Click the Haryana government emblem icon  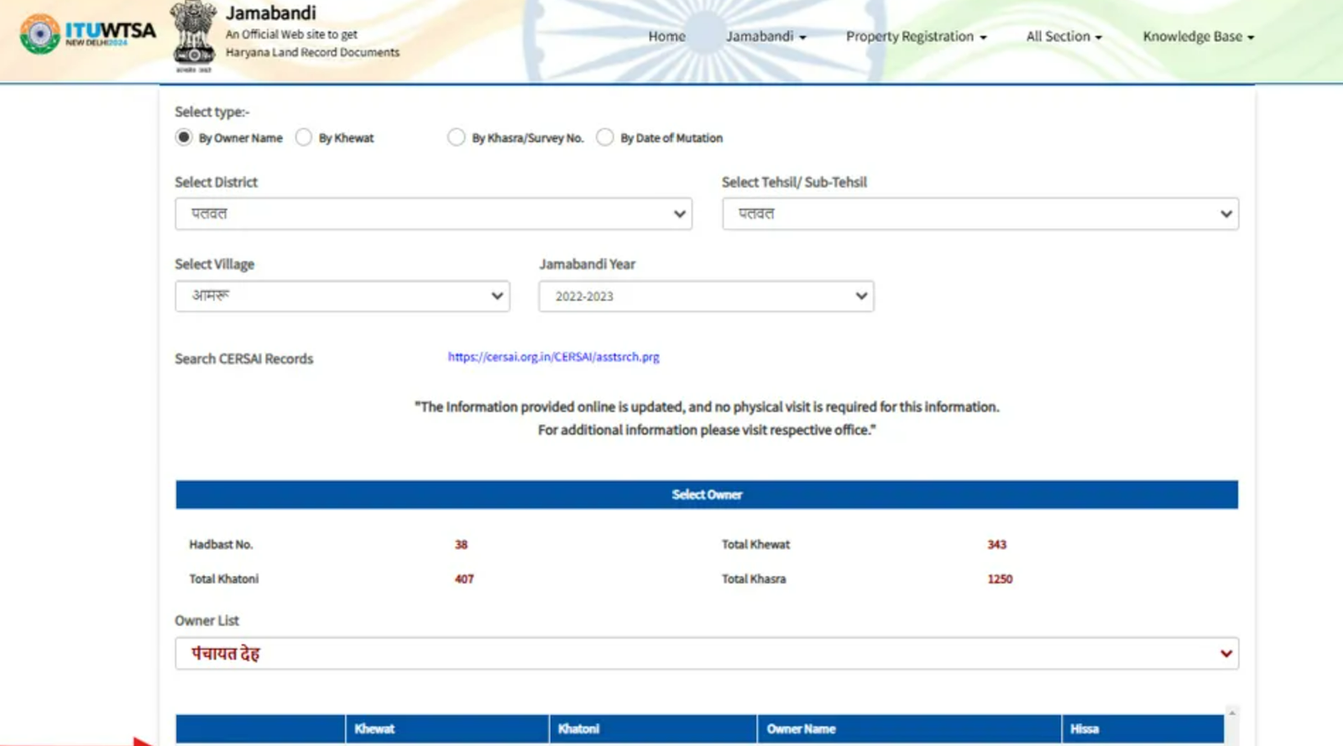193,35
